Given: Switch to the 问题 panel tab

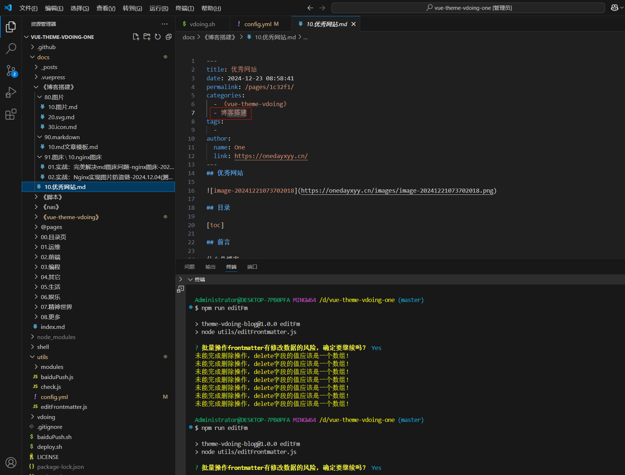Looking at the screenshot, I should point(189,267).
